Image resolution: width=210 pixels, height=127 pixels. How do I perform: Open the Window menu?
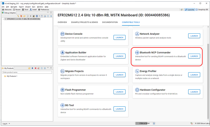click(40, 7)
